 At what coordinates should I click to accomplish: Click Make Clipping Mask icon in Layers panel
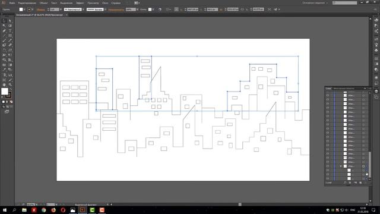(350, 182)
